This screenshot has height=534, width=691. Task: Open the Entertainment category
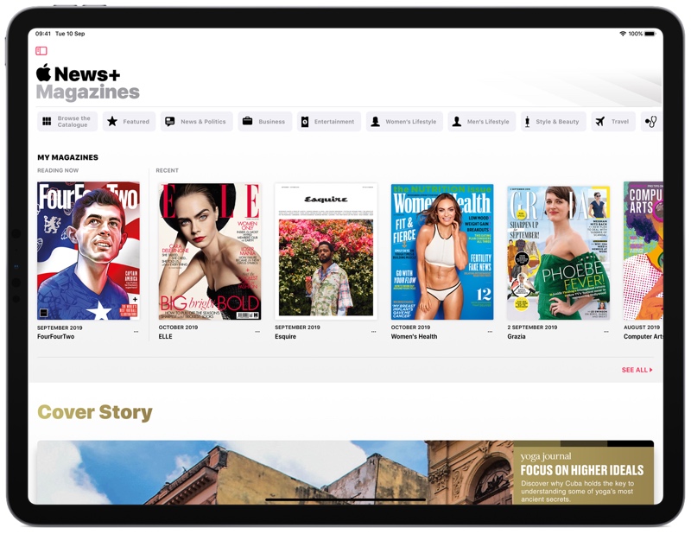click(329, 121)
